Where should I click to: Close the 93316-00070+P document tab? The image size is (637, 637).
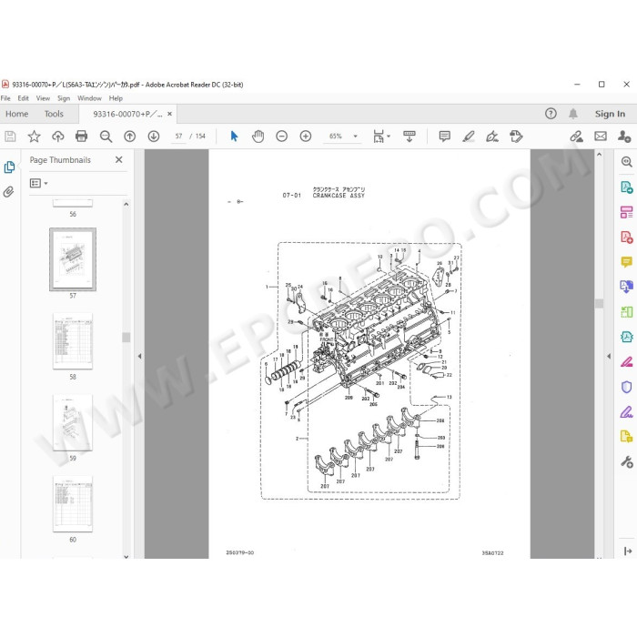point(170,114)
